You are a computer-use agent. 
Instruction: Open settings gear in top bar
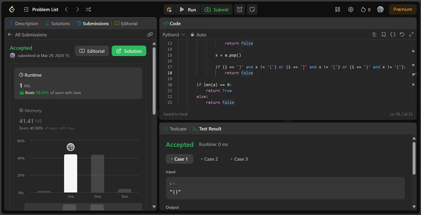tap(351, 10)
